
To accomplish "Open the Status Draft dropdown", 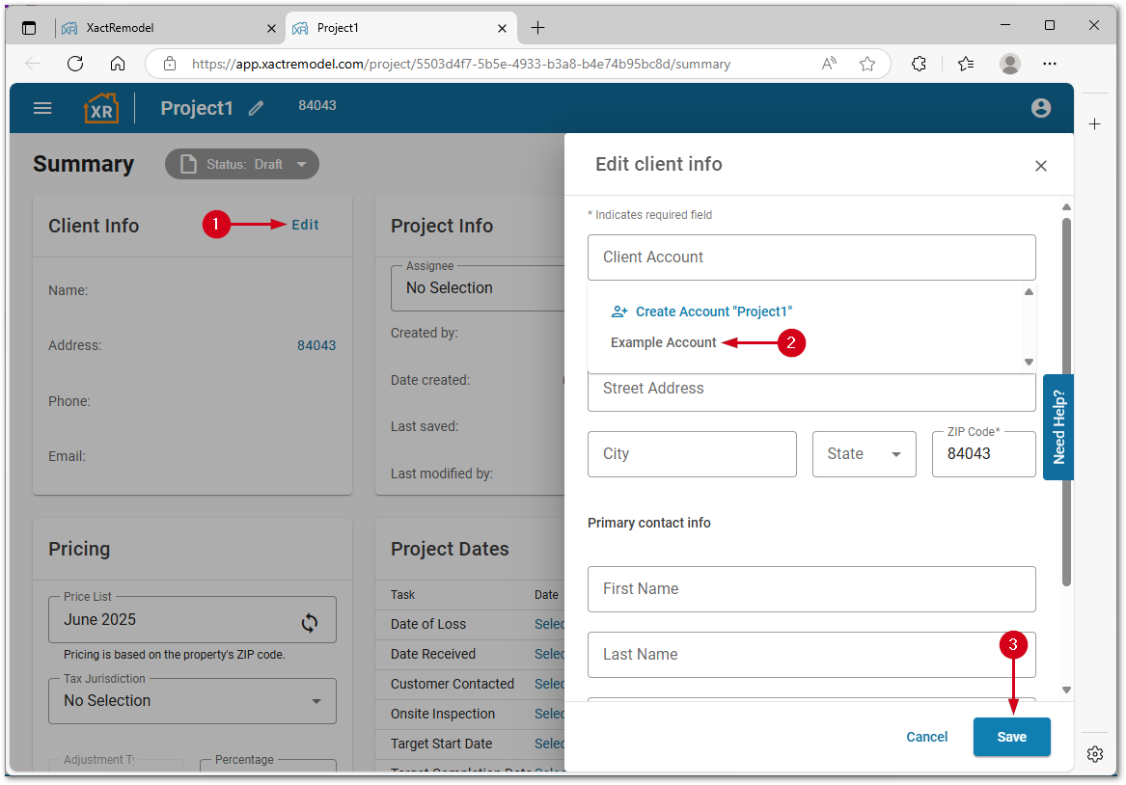I will [242, 164].
